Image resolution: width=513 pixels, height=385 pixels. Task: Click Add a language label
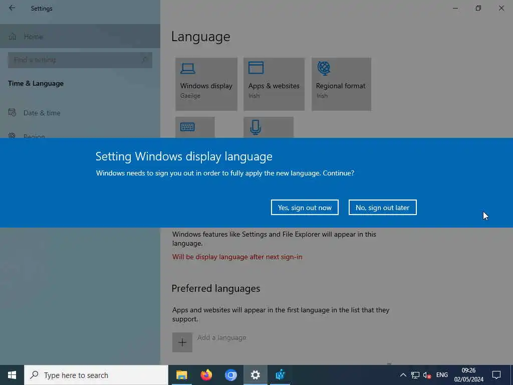(x=222, y=337)
